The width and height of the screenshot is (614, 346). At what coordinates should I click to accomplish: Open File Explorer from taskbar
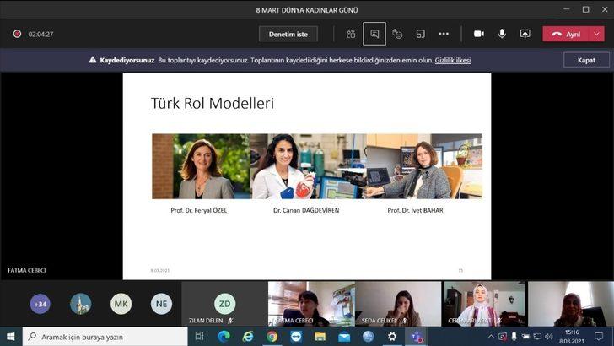pos(320,337)
